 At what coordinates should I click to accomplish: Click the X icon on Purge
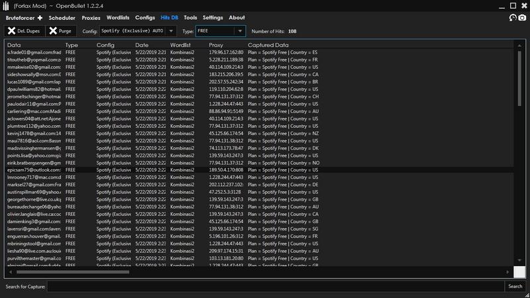point(53,30)
